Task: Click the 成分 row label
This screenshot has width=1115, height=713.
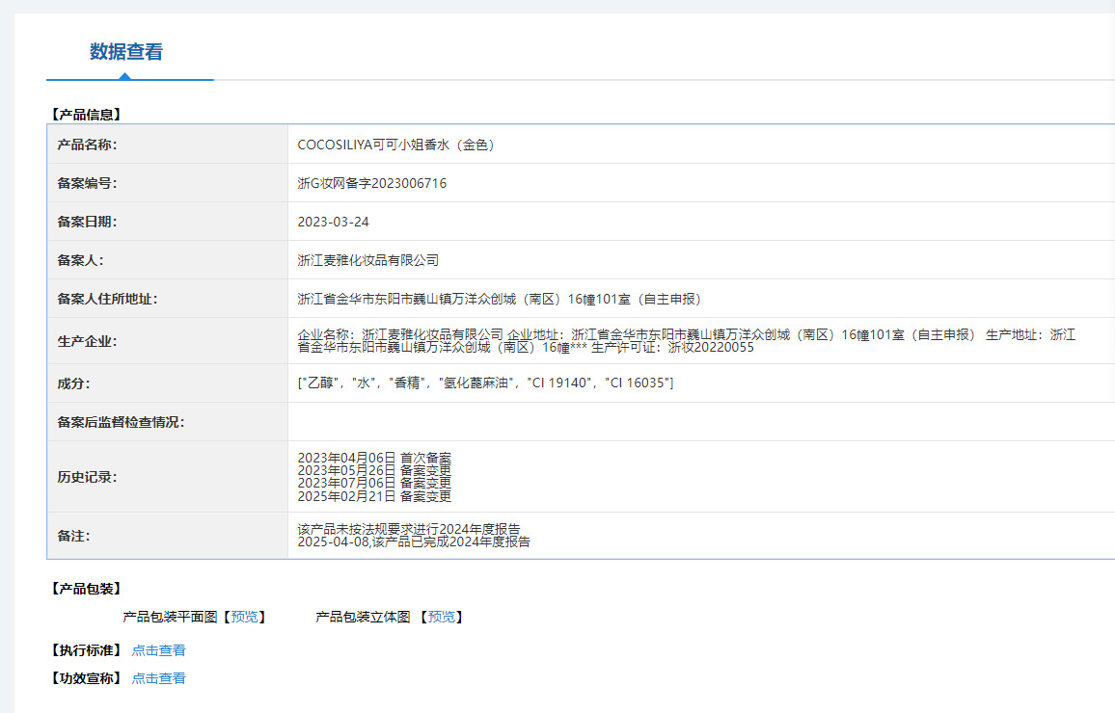Action: (x=73, y=383)
